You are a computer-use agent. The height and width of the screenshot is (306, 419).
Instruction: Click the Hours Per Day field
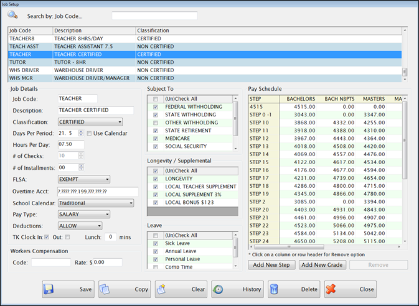(71, 144)
